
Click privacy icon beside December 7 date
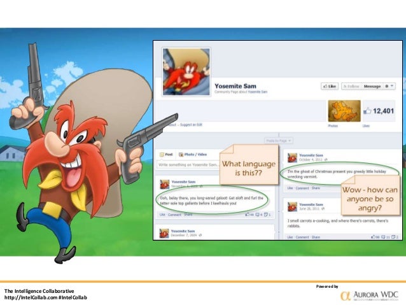(x=200, y=236)
